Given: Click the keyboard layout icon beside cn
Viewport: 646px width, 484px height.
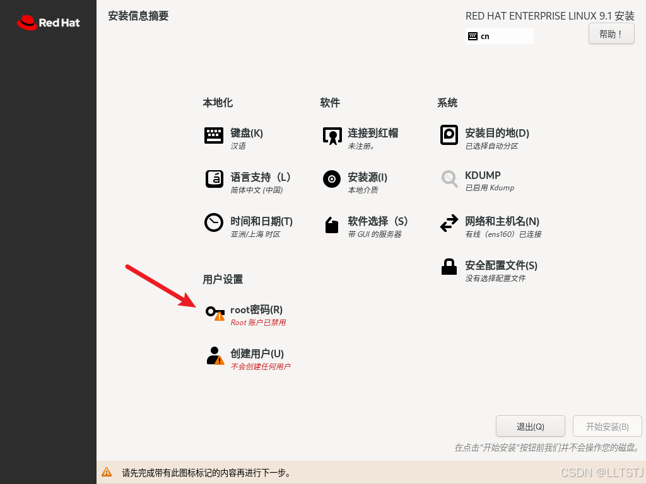Looking at the screenshot, I should (473, 36).
